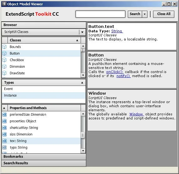Screen dimensions: 179x174
Task: Minimize the Object Model Viewer window
Action: click(164, 4)
